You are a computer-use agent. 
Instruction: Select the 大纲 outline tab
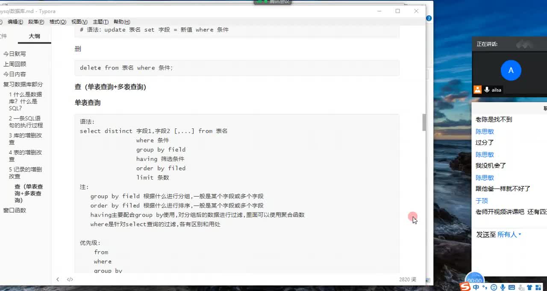[x=35, y=36]
